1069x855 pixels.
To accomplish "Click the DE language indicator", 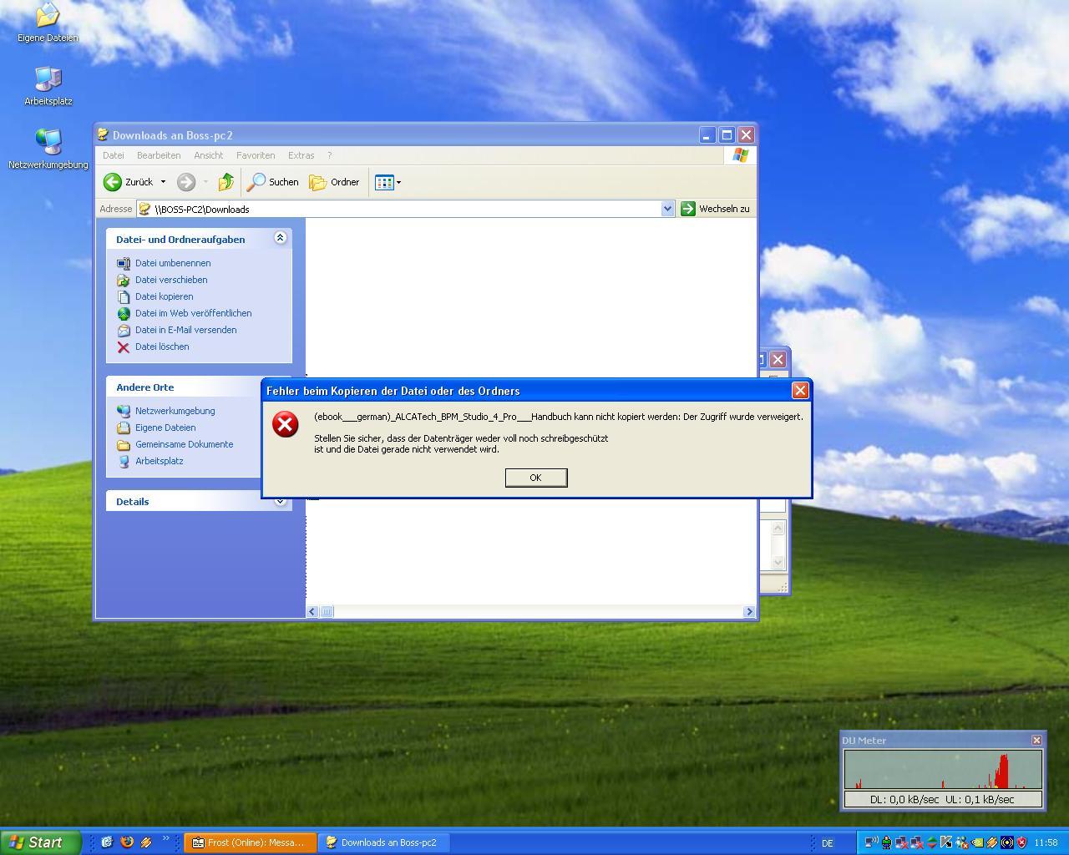I will click(x=827, y=843).
